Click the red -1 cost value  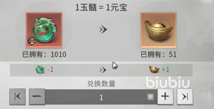[50, 70]
